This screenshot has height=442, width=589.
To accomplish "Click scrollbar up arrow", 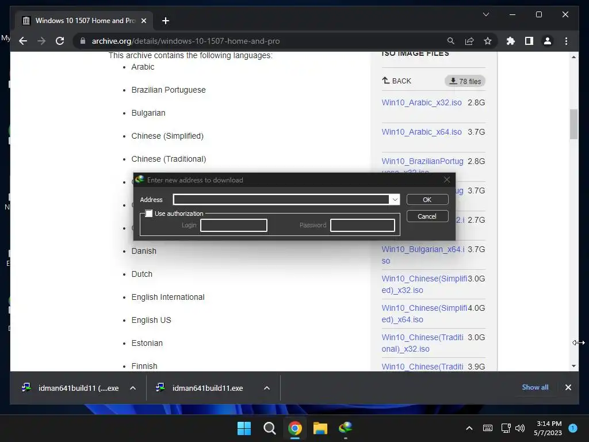I will [x=573, y=57].
